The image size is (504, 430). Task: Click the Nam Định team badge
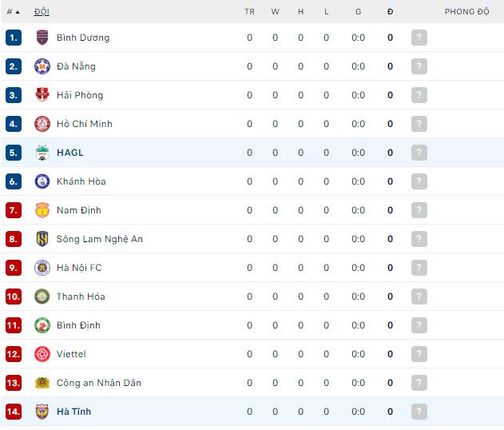tap(42, 210)
